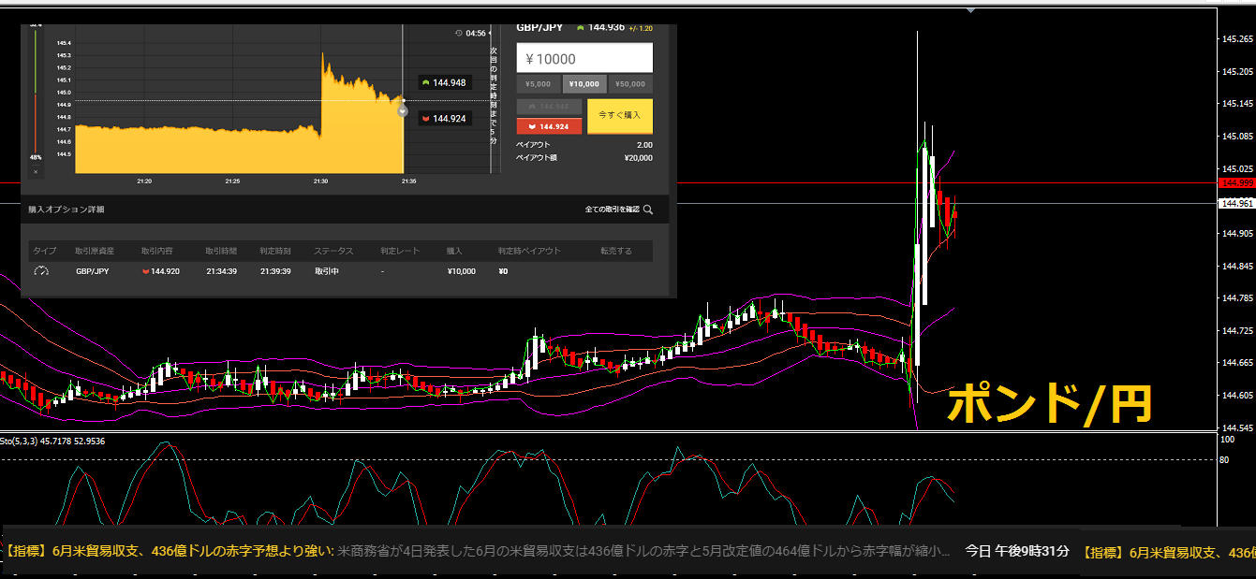This screenshot has height=579, width=1256.
Task: Choose the red Low 144.924 option button
Action: 549,125
